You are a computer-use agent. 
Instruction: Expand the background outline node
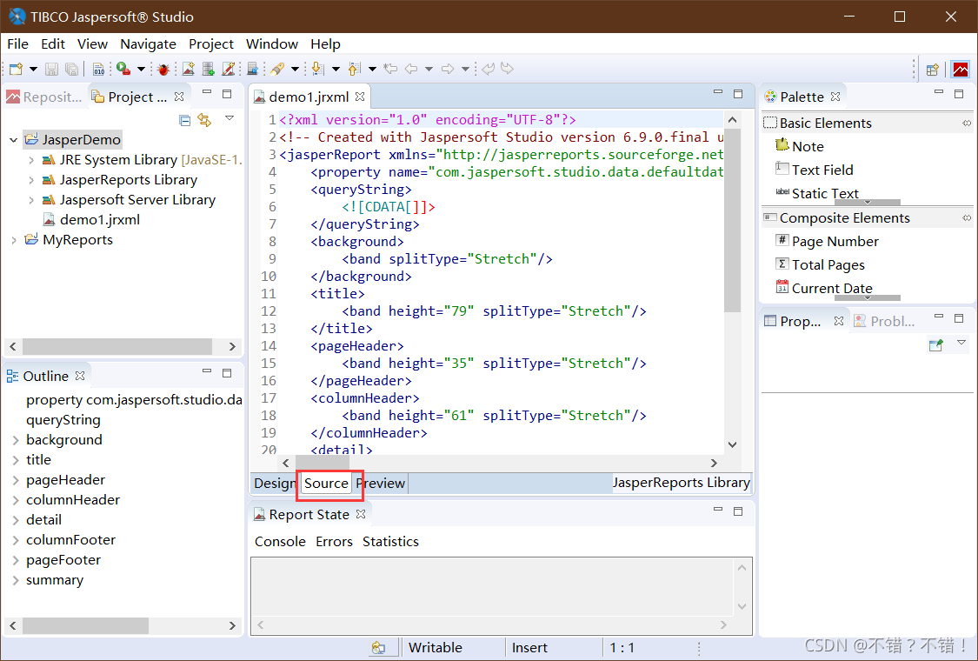[16, 440]
